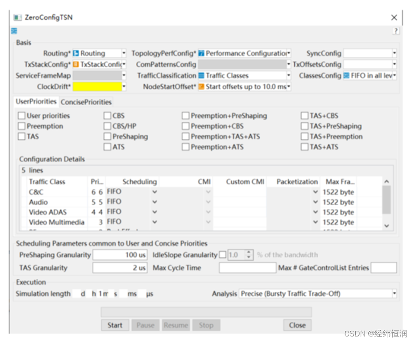This screenshot has height=342, width=414.
Task: Toggle the Preemption+ATS checkbox
Action: click(x=186, y=147)
